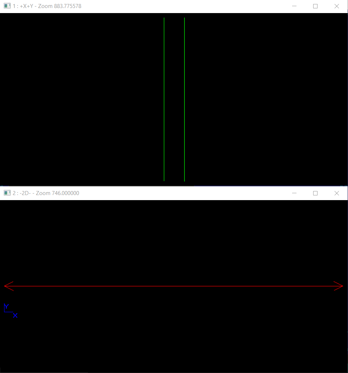Close the -2D- view window

click(336, 193)
